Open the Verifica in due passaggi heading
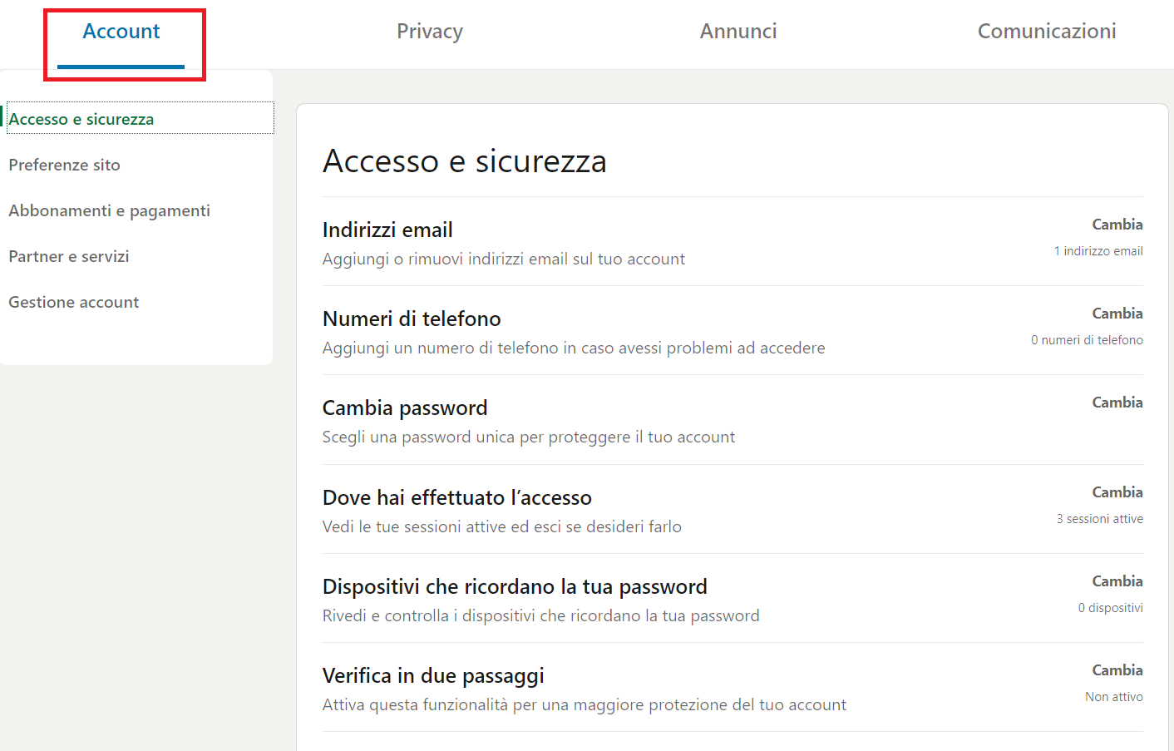 coord(433,676)
